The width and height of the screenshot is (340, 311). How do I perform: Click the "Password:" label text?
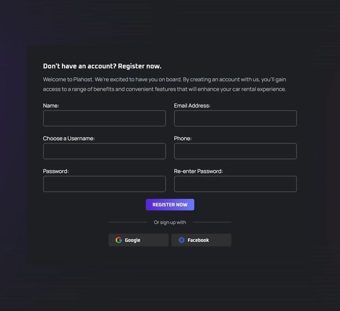pos(56,171)
